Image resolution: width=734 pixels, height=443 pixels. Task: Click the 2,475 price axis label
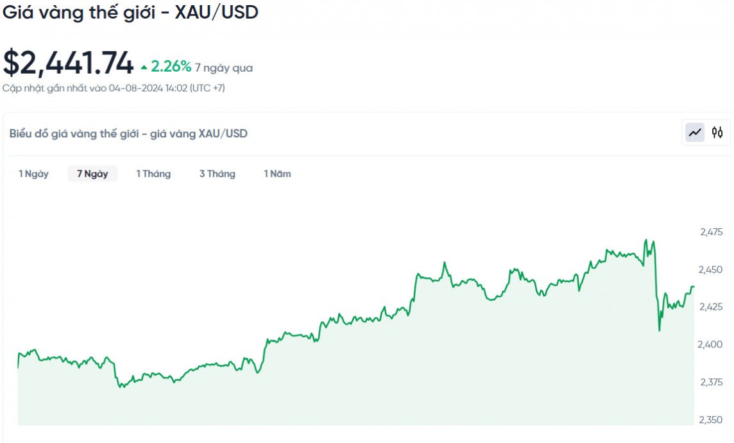click(x=711, y=232)
